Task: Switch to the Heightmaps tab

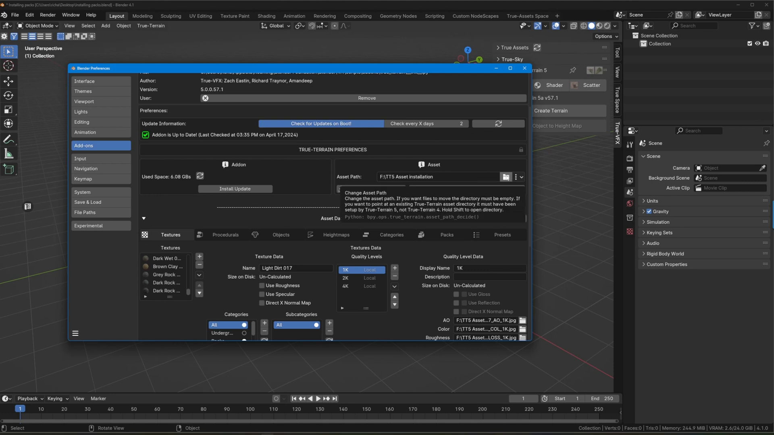Action: coord(336,235)
